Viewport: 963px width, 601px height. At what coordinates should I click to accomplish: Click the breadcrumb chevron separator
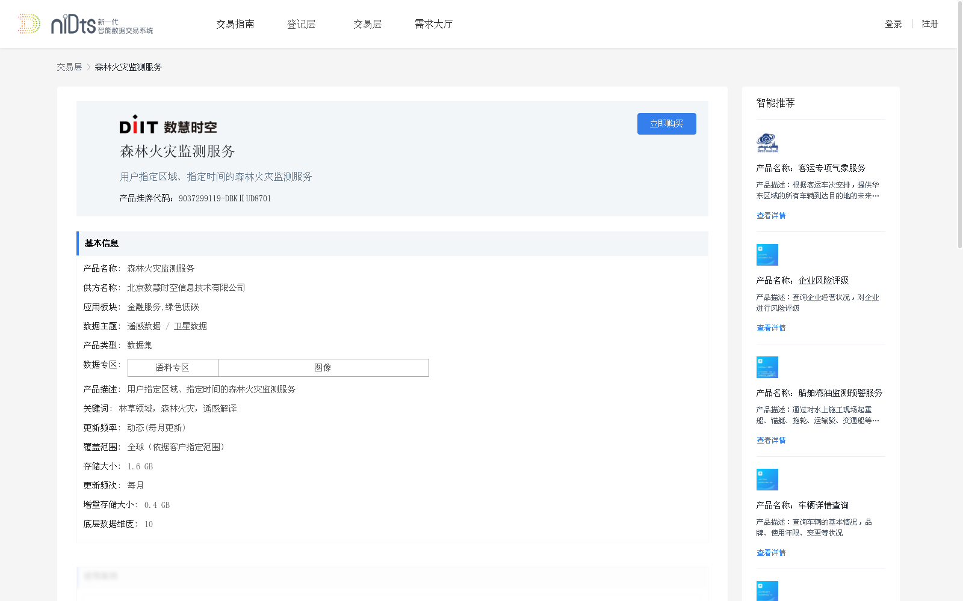tap(88, 67)
